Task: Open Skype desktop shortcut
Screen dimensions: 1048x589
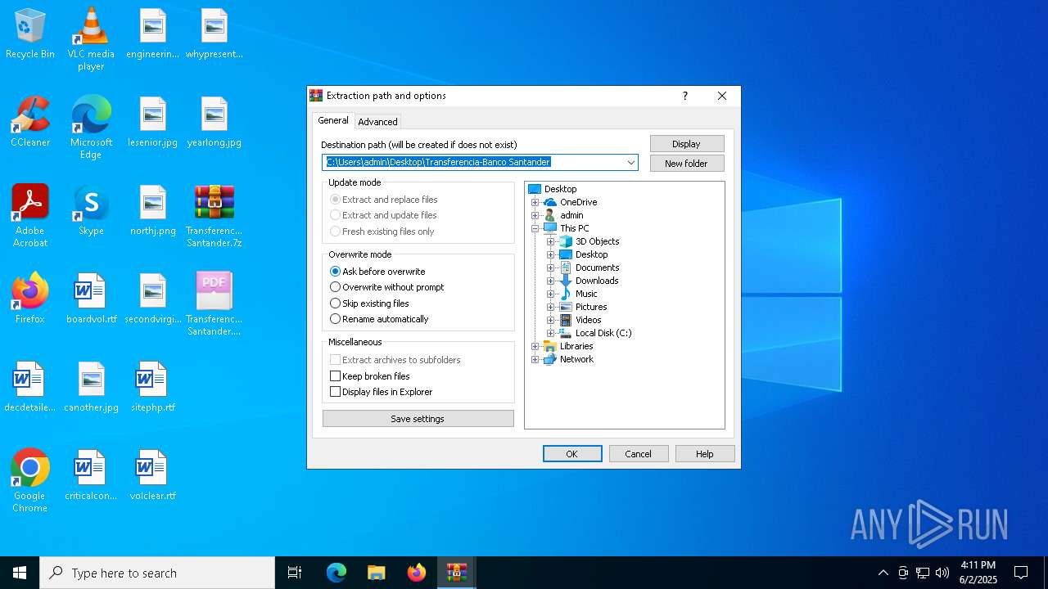Action: [91, 211]
